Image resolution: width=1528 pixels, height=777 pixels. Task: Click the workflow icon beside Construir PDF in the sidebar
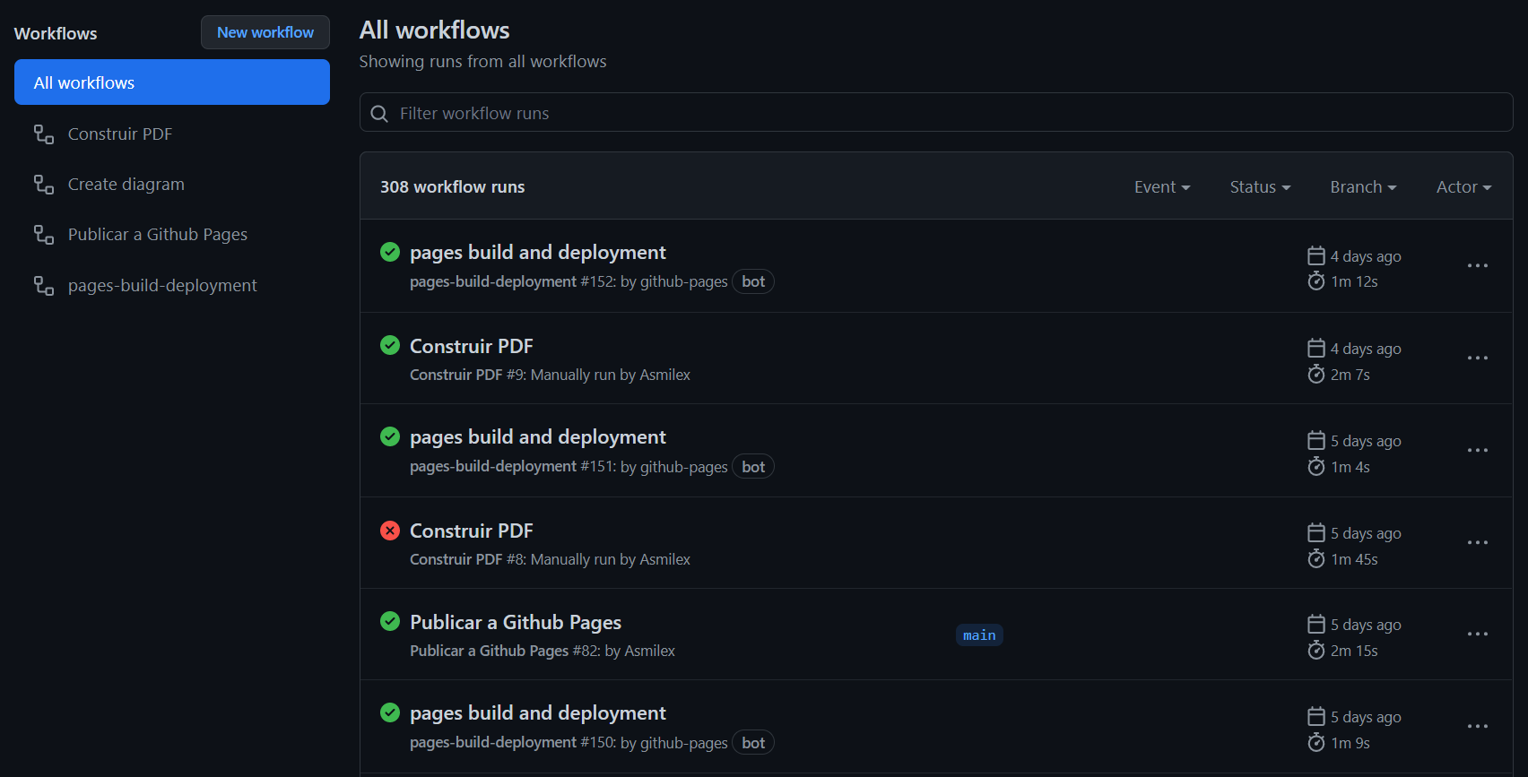coord(44,134)
